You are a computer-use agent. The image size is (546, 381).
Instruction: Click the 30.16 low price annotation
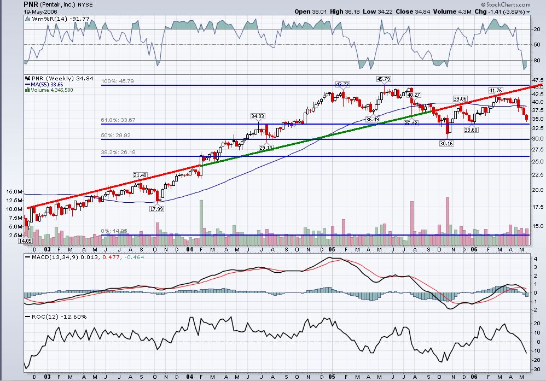[x=446, y=143]
